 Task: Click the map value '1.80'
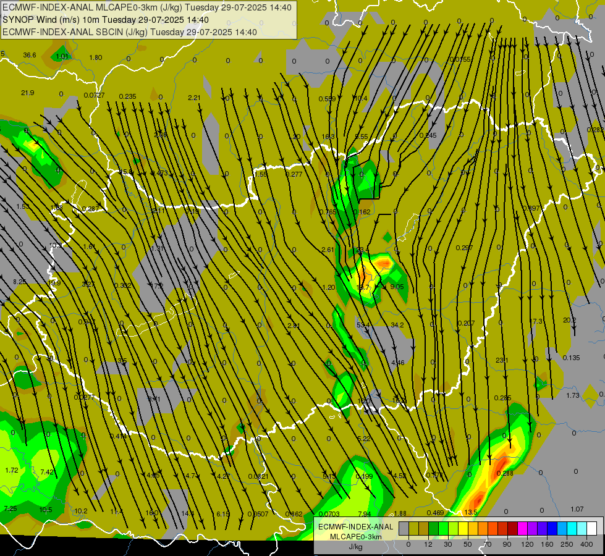96,57
